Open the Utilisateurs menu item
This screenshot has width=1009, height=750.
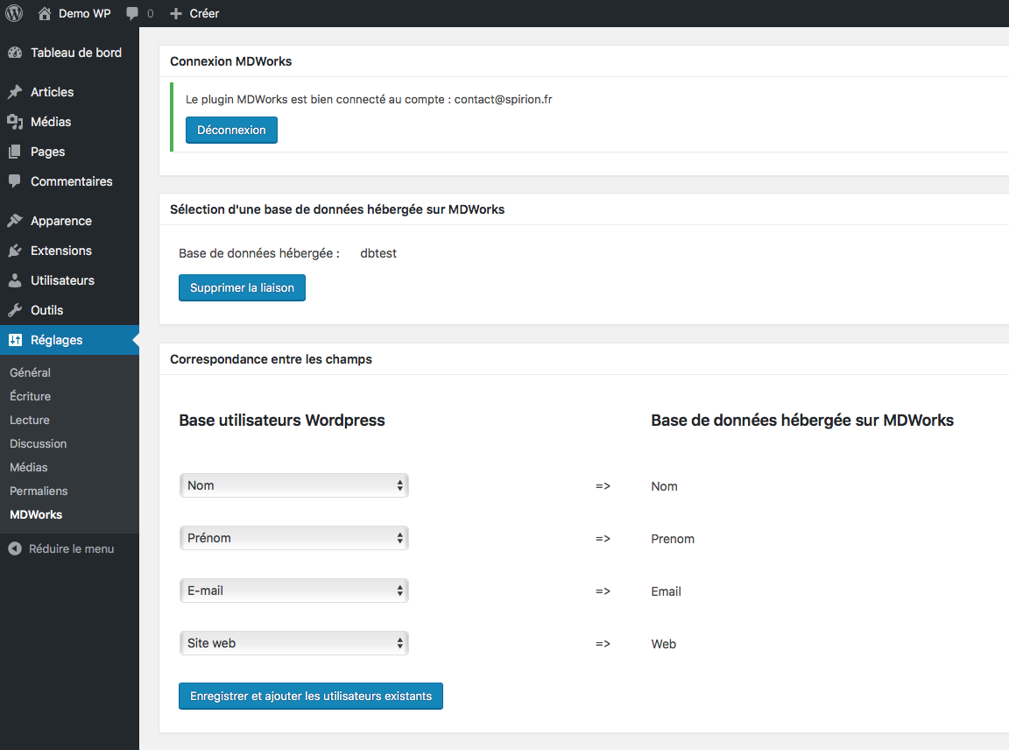[x=69, y=280]
